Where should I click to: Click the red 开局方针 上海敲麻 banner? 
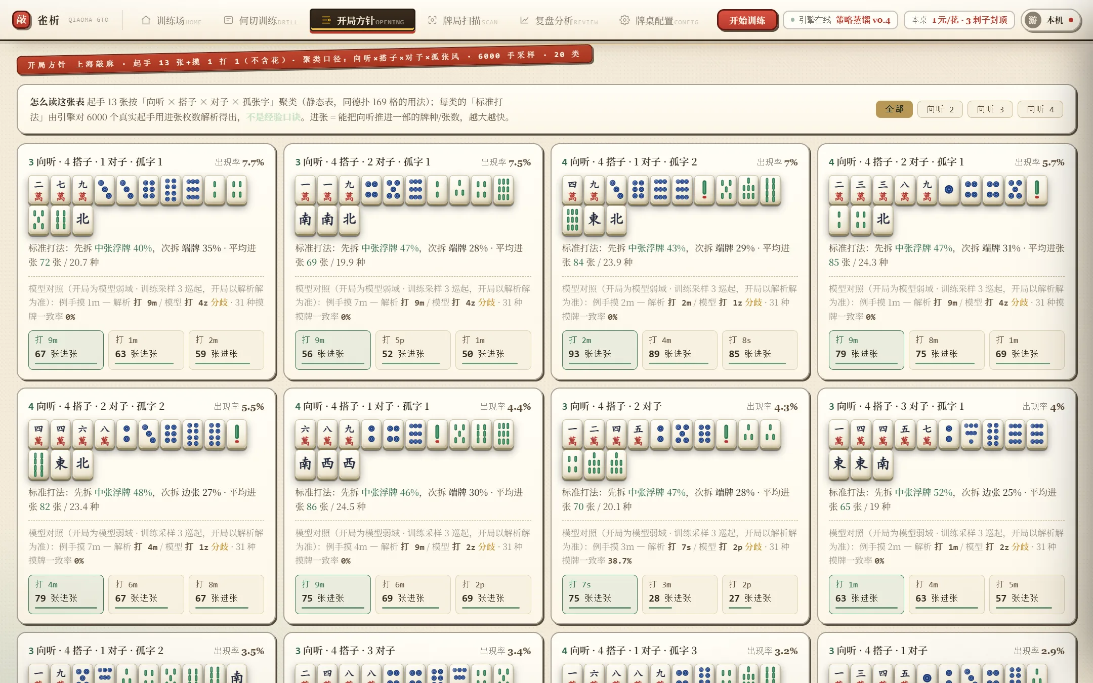[305, 60]
